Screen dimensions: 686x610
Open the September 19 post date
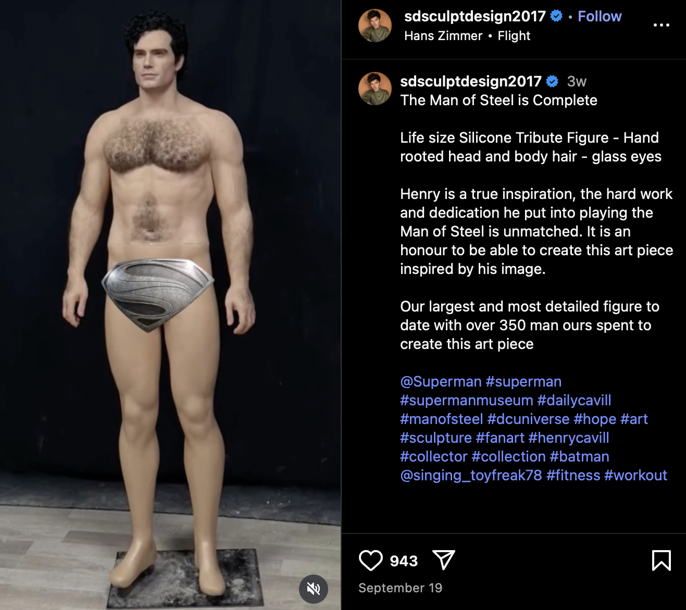click(x=400, y=588)
